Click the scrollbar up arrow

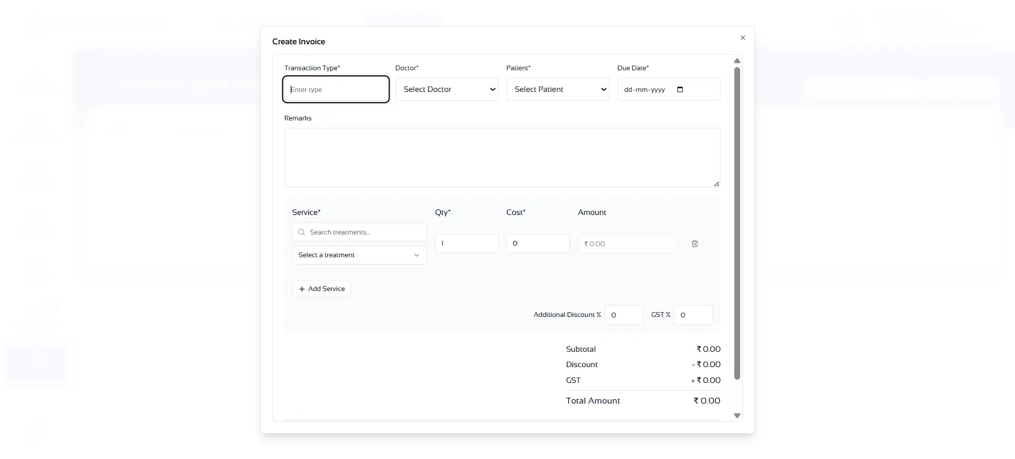tap(737, 61)
